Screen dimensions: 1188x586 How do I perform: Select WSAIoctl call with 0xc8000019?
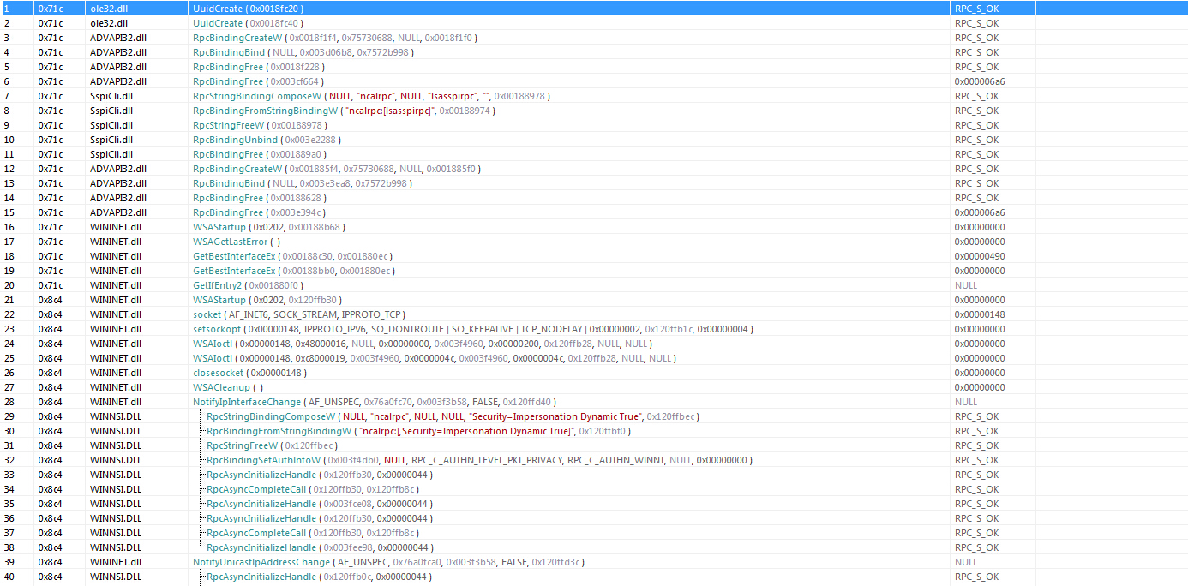coord(435,358)
